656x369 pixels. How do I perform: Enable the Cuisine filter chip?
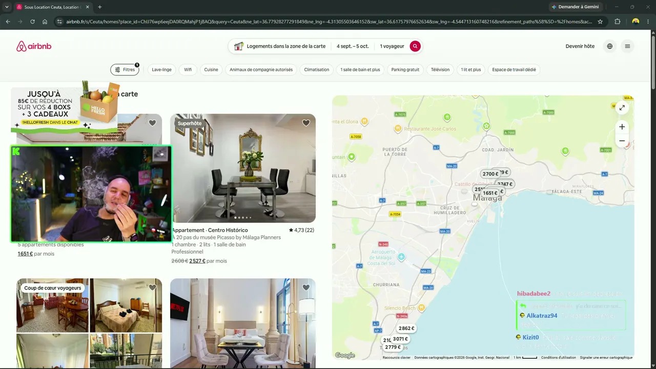pyautogui.click(x=211, y=70)
